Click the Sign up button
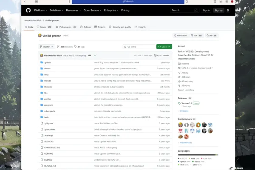The height and width of the screenshot is (170, 255). pyautogui.click(x=218, y=10)
